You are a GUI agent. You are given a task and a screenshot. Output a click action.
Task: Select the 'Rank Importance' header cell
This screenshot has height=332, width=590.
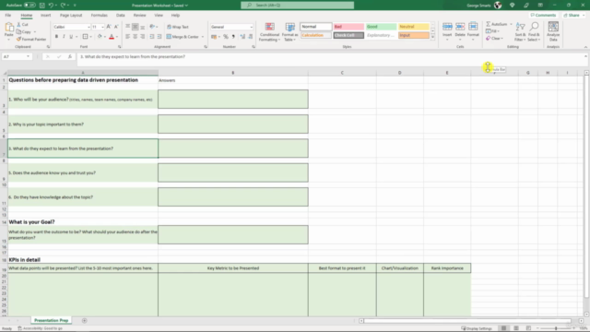pyautogui.click(x=447, y=268)
